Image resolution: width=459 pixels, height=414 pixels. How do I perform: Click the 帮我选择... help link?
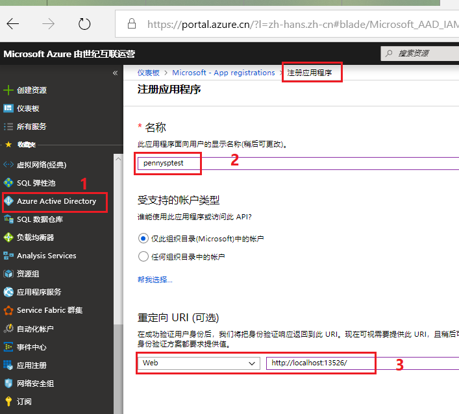(x=155, y=280)
